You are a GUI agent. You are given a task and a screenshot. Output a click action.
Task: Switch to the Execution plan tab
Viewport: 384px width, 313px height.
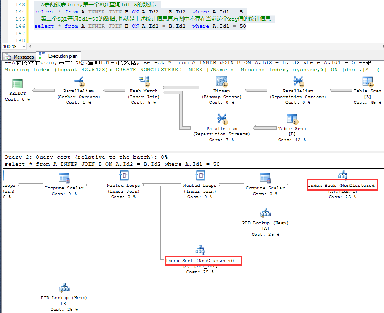tap(59, 56)
